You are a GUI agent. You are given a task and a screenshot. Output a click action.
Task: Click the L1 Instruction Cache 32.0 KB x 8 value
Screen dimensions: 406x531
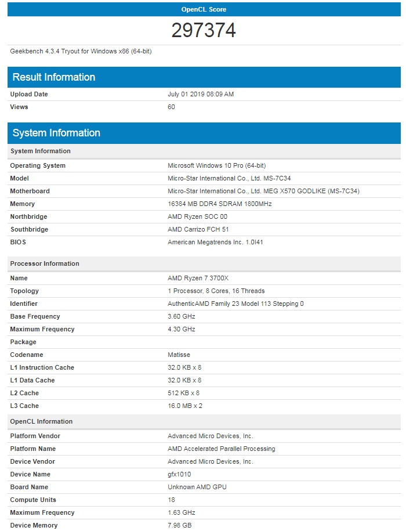[184, 367]
